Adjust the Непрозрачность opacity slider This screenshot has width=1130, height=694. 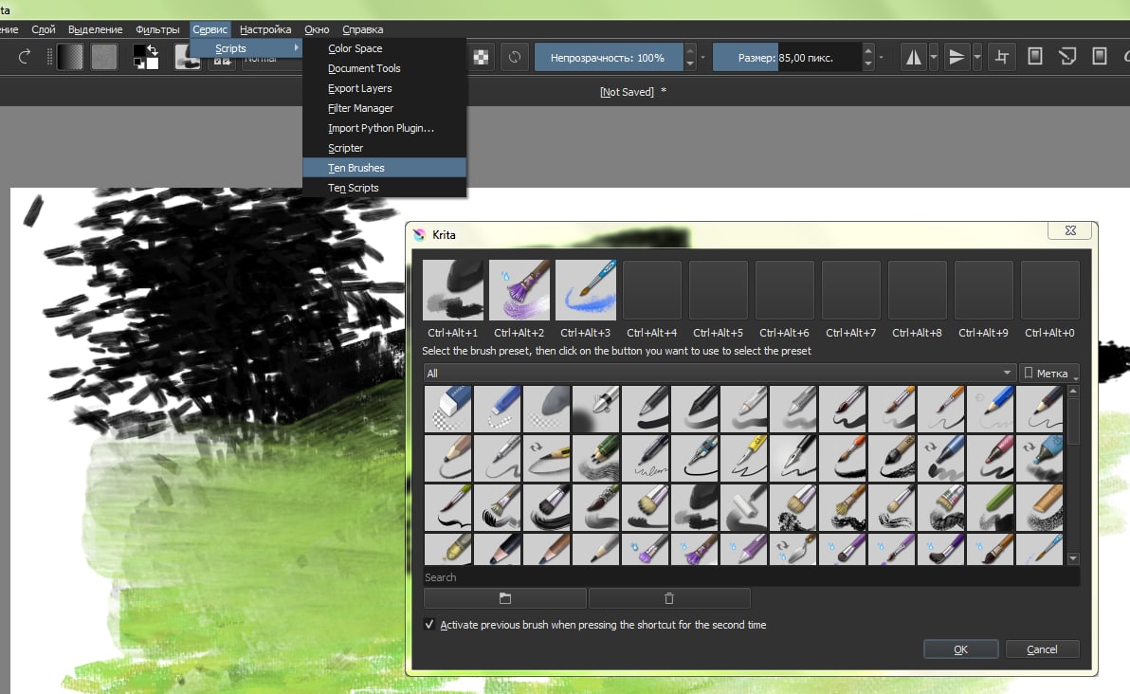coord(609,57)
